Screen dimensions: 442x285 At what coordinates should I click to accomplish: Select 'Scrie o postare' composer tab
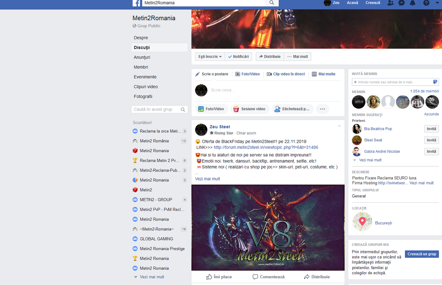(212, 74)
